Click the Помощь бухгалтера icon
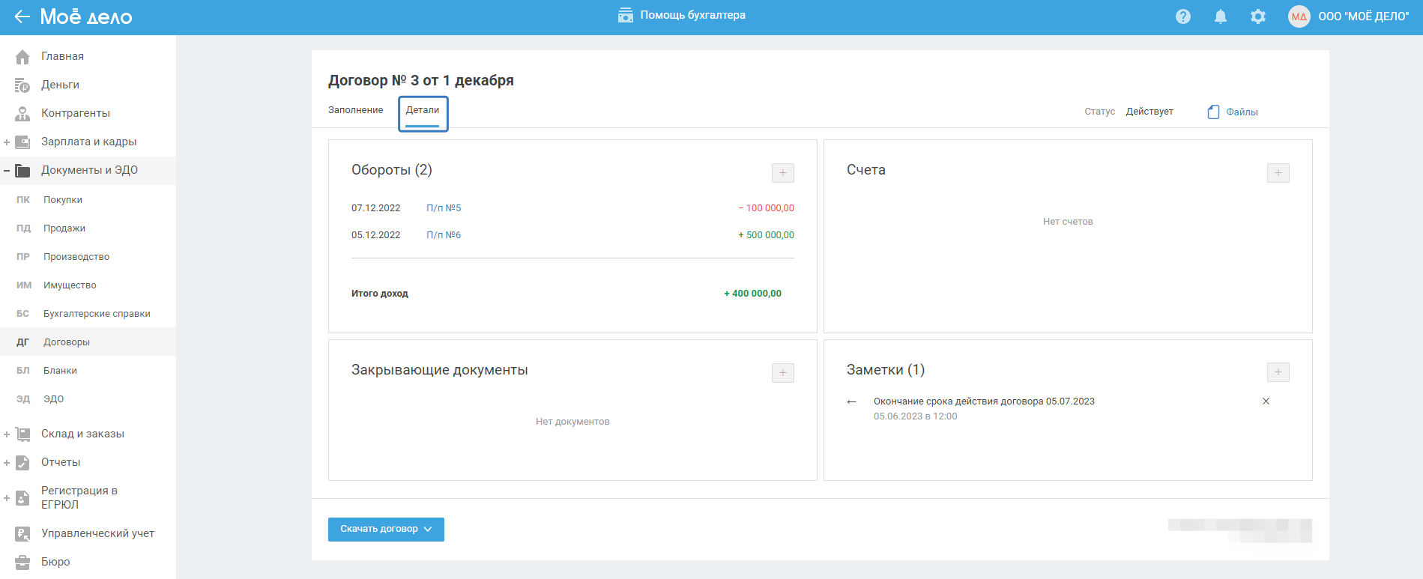This screenshot has height=579, width=1423. click(x=626, y=15)
